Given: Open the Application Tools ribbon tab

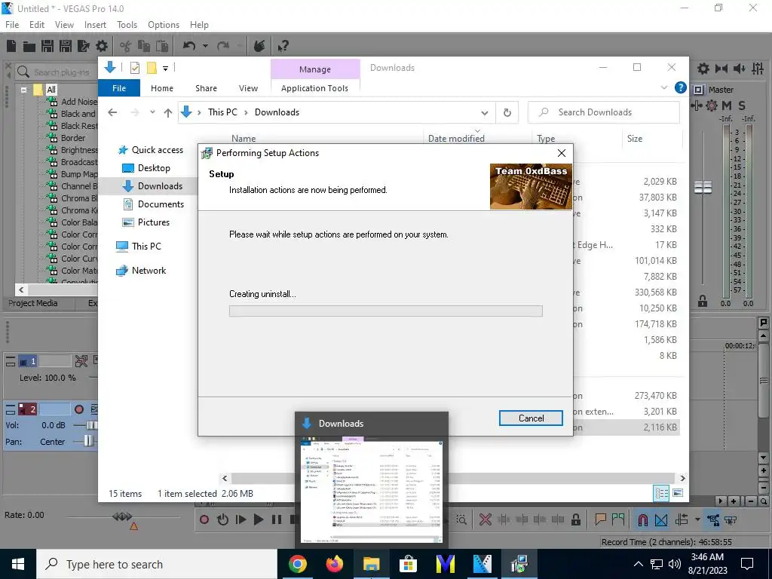Looking at the screenshot, I should pyautogui.click(x=314, y=88).
